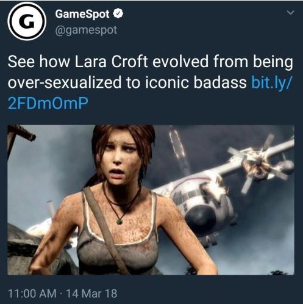Image resolution: width=303 pixels, height=304 pixels.
Task: Expand the tweet options chevron
Action: [291, 13]
